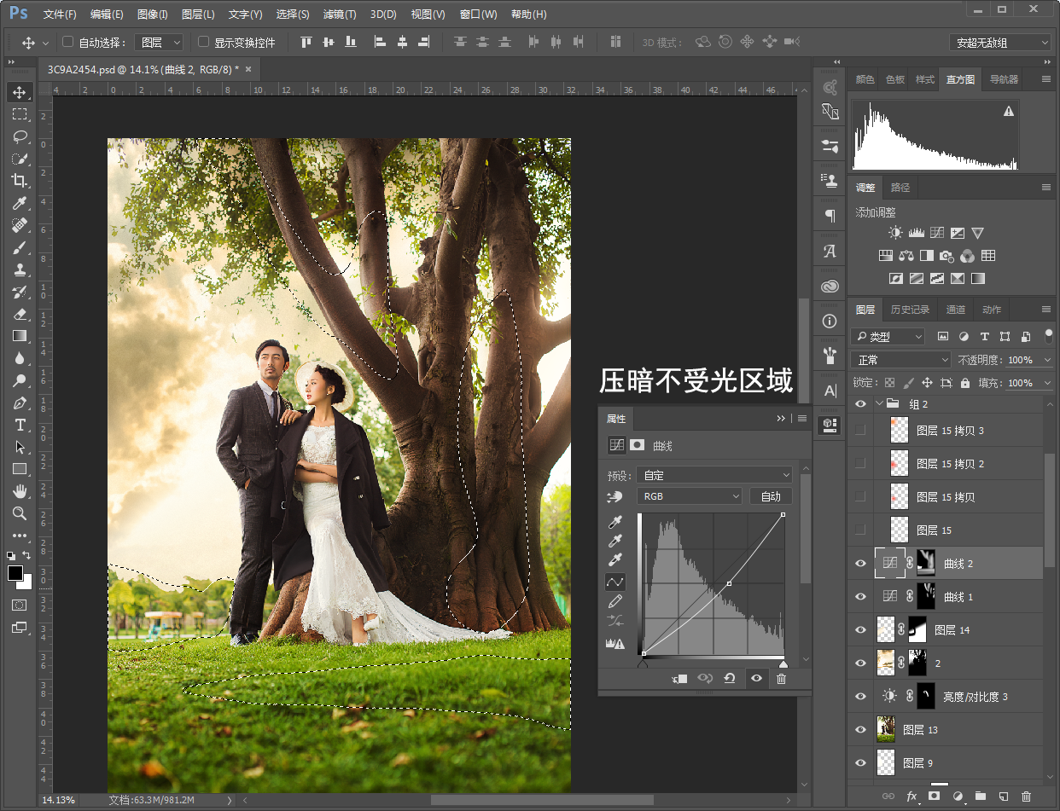The height and width of the screenshot is (811, 1060).
Task: Select the Hand tool
Action: (x=19, y=491)
